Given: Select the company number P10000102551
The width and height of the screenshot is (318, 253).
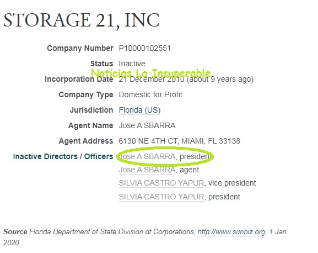Looking at the screenshot, I should pos(145,49).
